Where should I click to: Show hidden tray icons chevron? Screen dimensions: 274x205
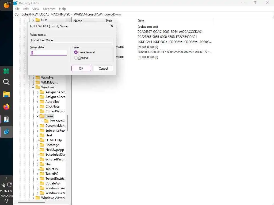6,178
